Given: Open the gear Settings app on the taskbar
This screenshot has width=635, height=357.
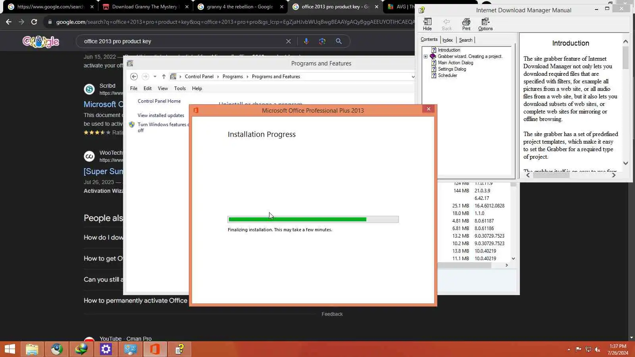Looking at the screenshot, I should [x=106, y=349].
